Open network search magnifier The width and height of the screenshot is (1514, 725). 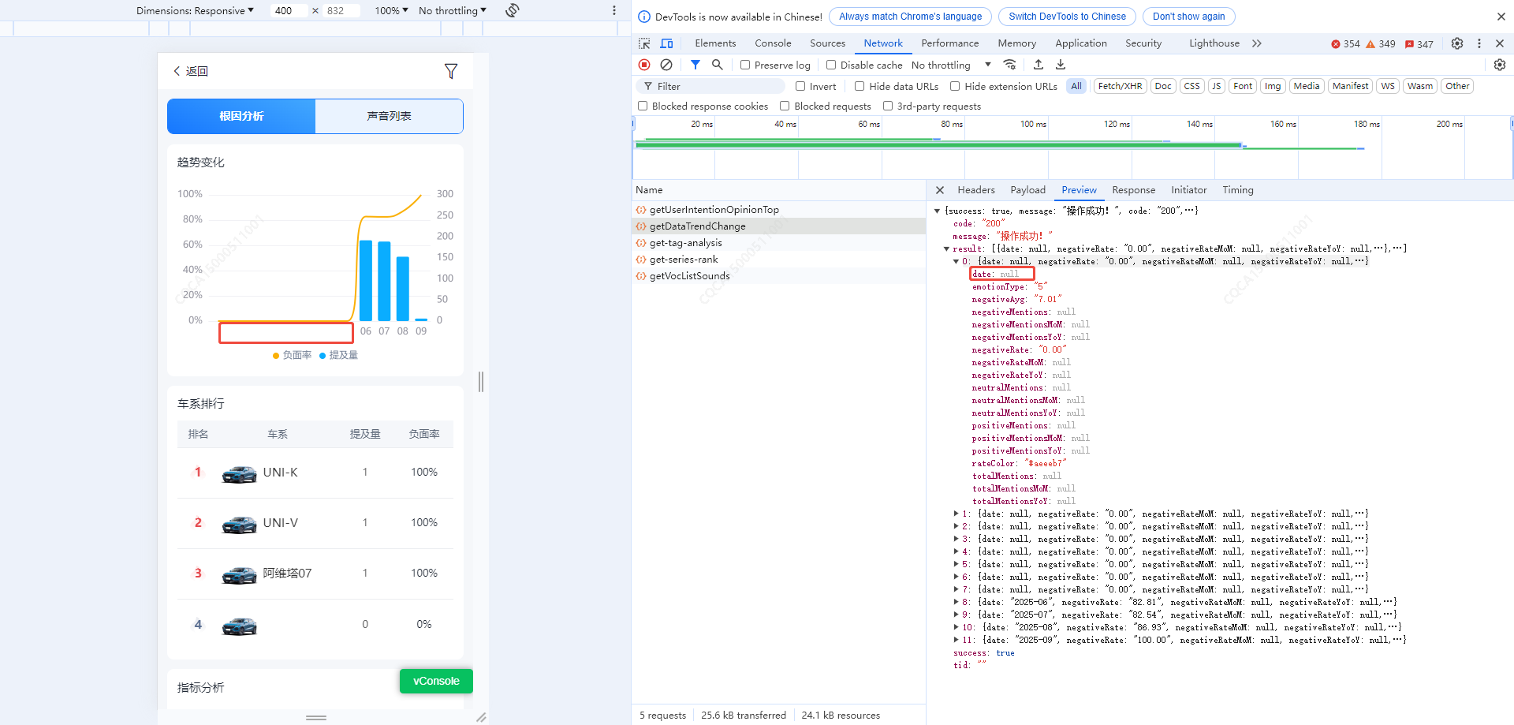pos(717,65)
